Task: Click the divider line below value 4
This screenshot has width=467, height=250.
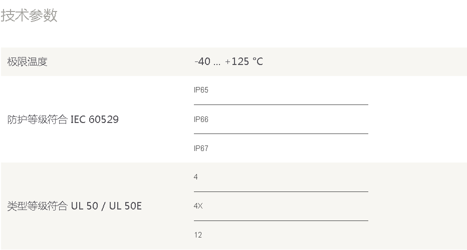Action: click(281, 191)
